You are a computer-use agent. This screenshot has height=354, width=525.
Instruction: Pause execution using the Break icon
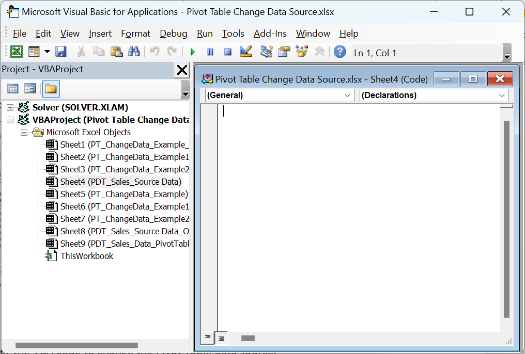pyautogui.click(x=210, y=52)
